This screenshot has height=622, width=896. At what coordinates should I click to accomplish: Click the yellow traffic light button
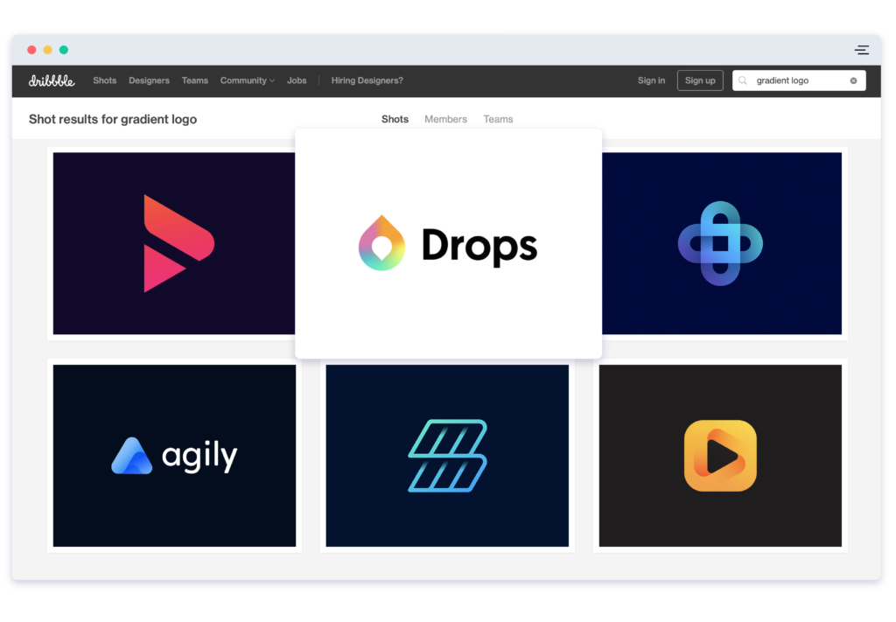pos(46,50)
